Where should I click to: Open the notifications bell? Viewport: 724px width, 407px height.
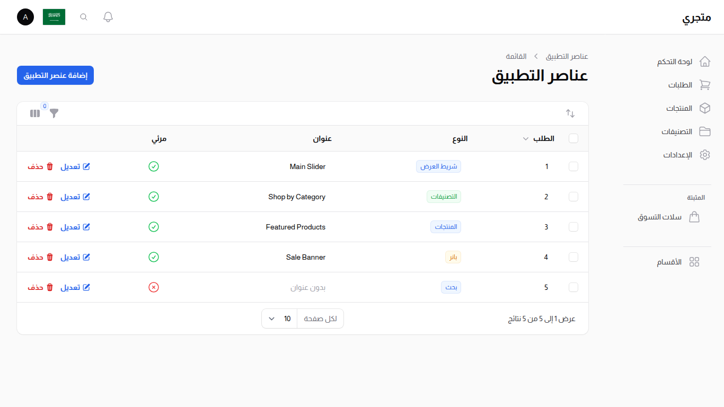pos(108,16)
